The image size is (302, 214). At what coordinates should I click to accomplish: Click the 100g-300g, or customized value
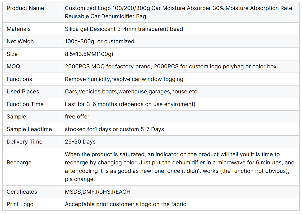pos(99,41)
